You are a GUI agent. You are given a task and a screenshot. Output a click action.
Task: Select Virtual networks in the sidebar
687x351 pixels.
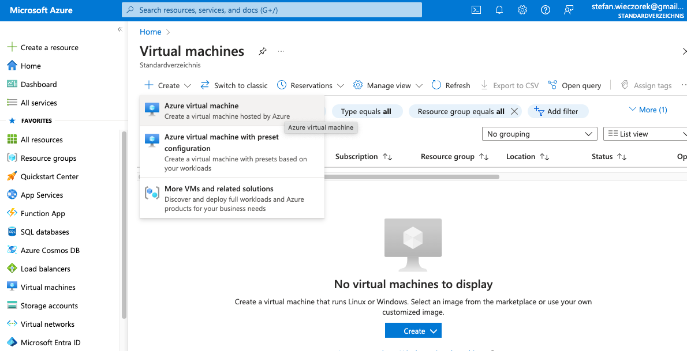click(x=43, y=324)
